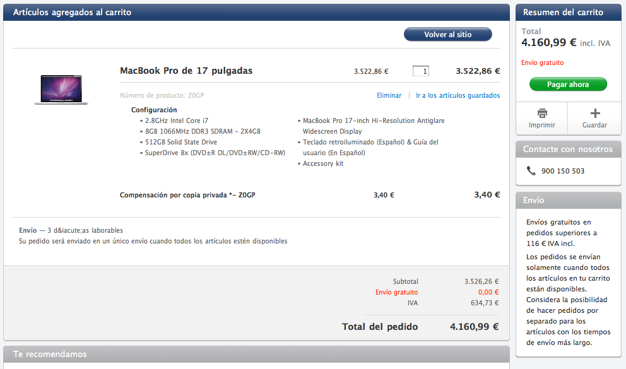626x369 pixels.
Task: Click the 512GB Solid State Drive item
Action: coord(181,142)
